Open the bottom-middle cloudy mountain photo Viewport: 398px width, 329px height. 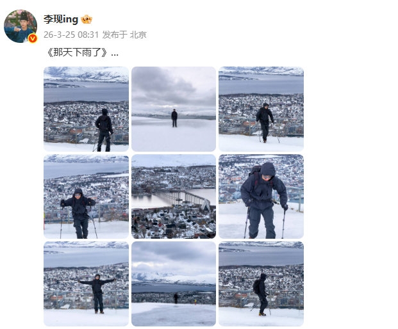174,284
